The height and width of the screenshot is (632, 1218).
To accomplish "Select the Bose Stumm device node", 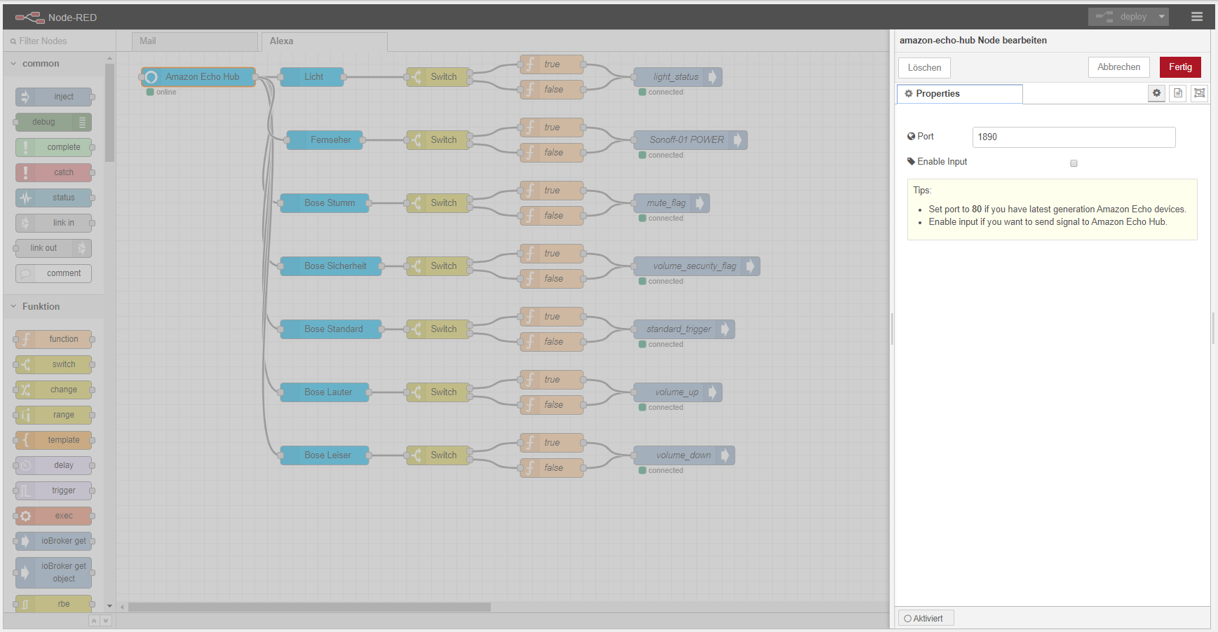I will click(325, 203).
